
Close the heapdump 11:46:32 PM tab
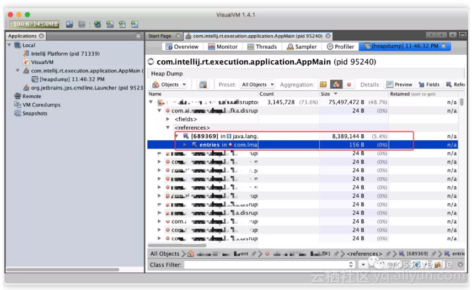pyautogui.click(x=443, y=46)
